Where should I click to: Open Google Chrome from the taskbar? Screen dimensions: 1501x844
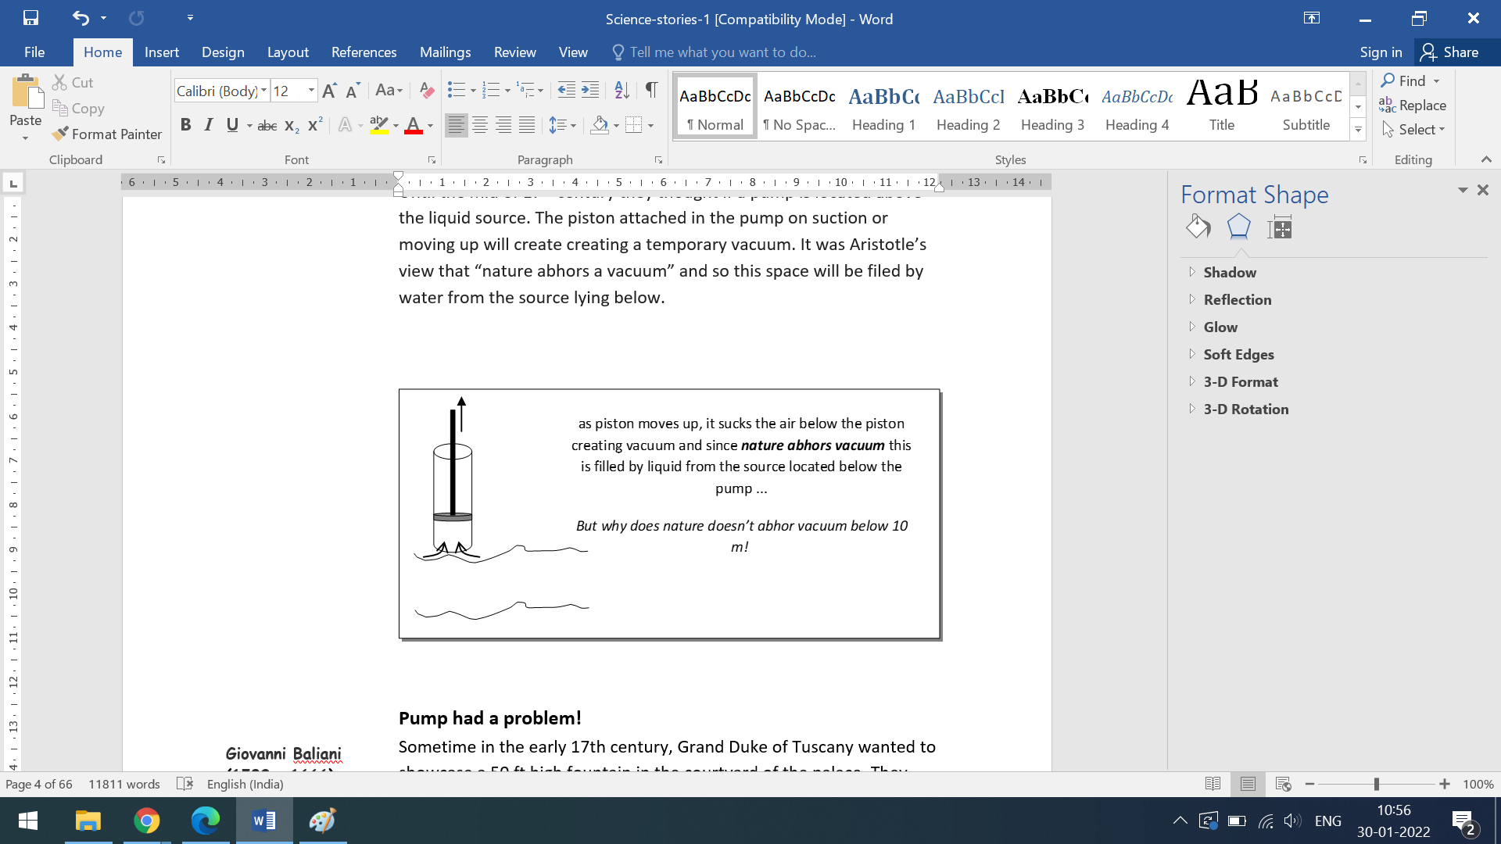click(x=146, y=821)
